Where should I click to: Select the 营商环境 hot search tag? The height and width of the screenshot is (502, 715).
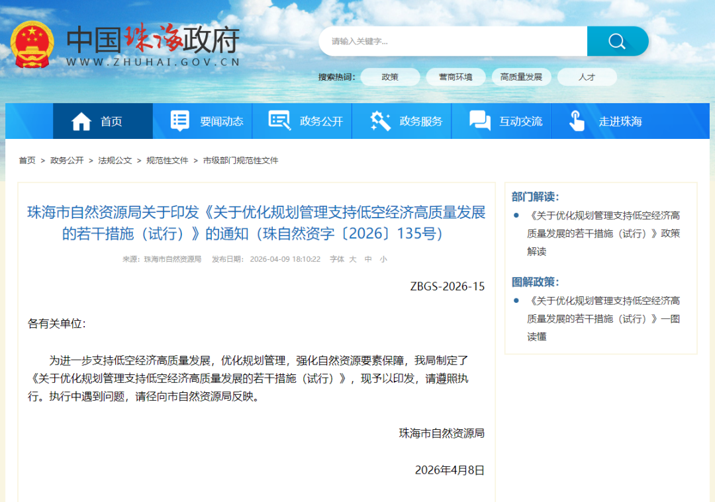[x=455, y=77]
